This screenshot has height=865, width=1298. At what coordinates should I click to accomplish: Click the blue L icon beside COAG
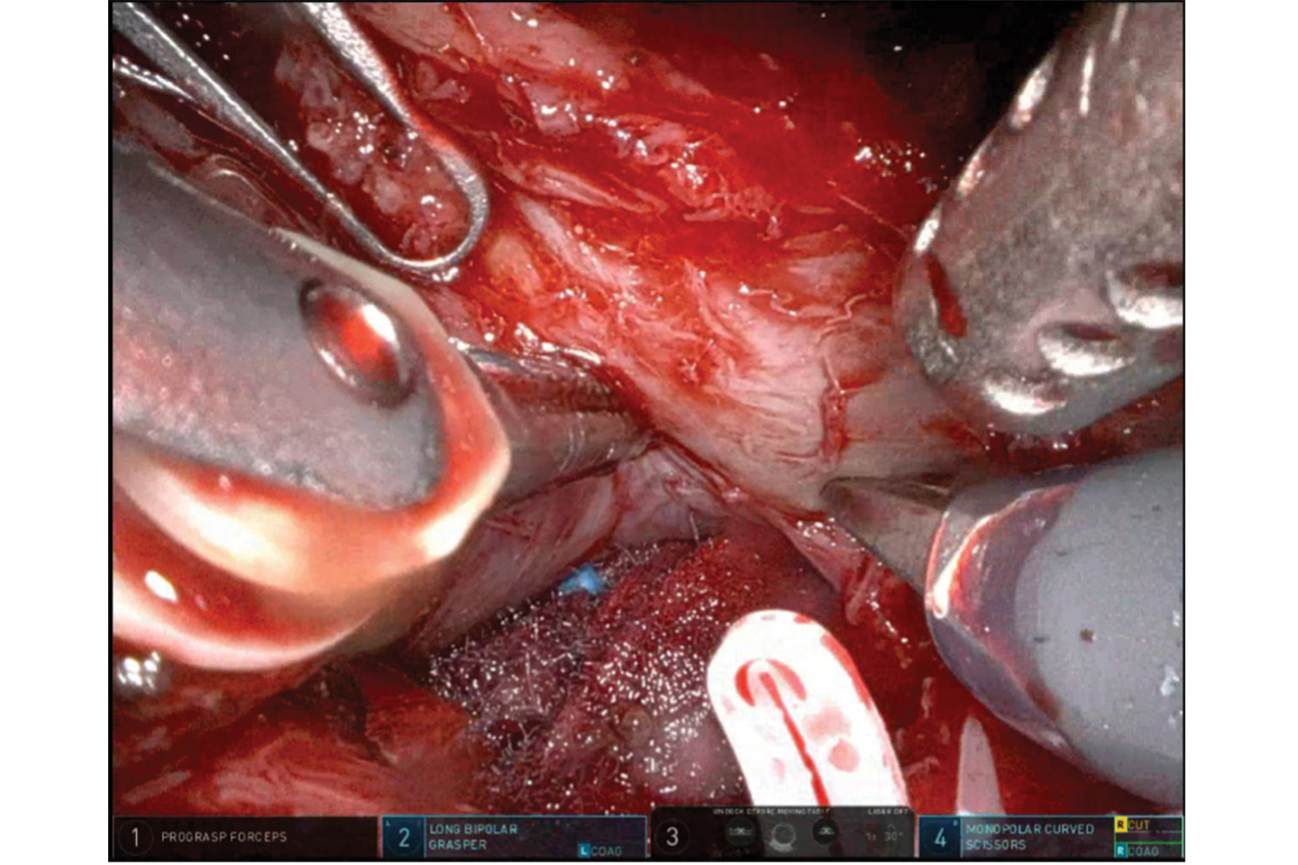pyautogui.click(x=583, y=851)
